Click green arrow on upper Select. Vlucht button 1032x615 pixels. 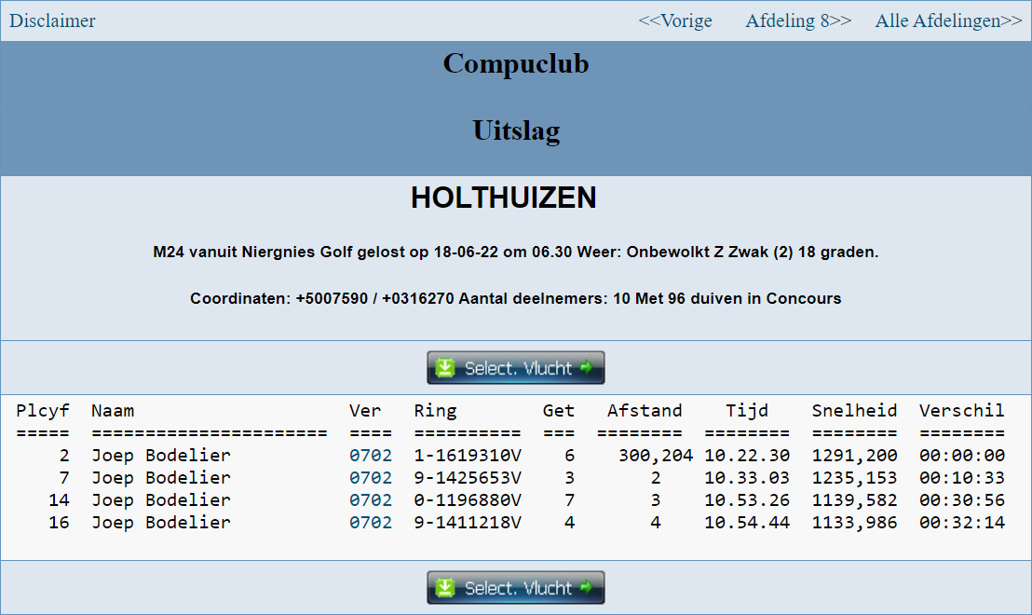click(587, 367)
